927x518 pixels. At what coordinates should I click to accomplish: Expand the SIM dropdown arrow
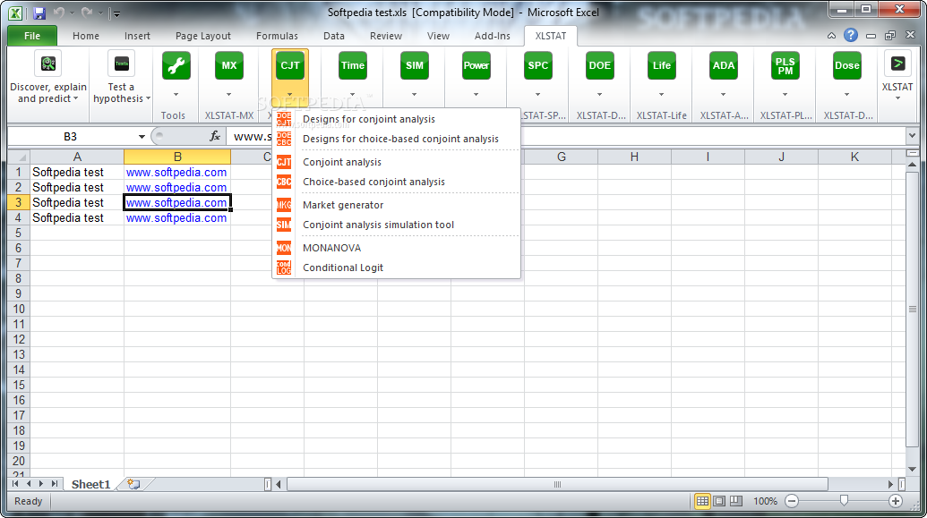point(415,95)
